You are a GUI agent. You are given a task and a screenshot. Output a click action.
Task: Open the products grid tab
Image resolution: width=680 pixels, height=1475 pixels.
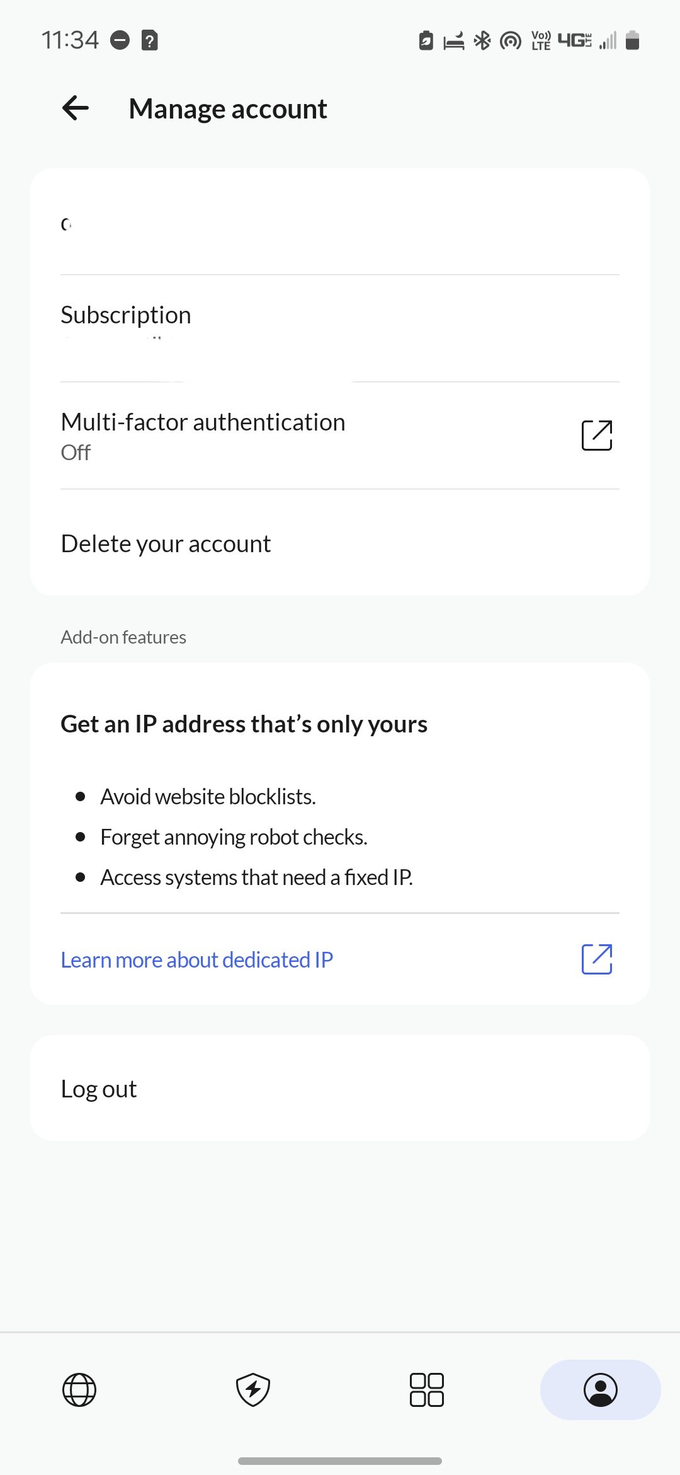point(427,1390)
